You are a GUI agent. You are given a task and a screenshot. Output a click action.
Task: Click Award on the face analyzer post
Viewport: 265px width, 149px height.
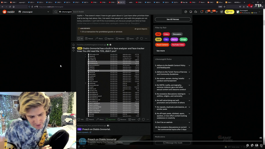coord(90,120)
